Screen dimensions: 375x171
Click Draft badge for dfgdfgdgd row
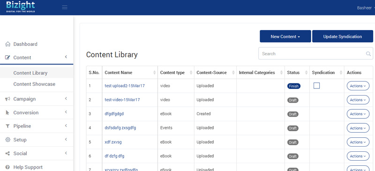coord(292,114)
